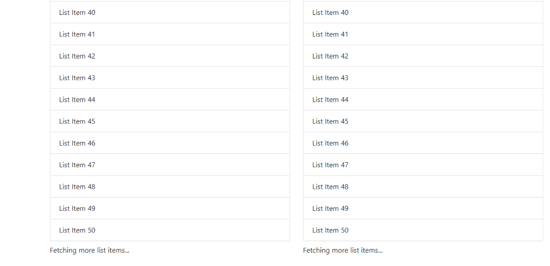Select List Item 41 in the left list
Viewport: 550px width, 266px height.
pos(77,34)
